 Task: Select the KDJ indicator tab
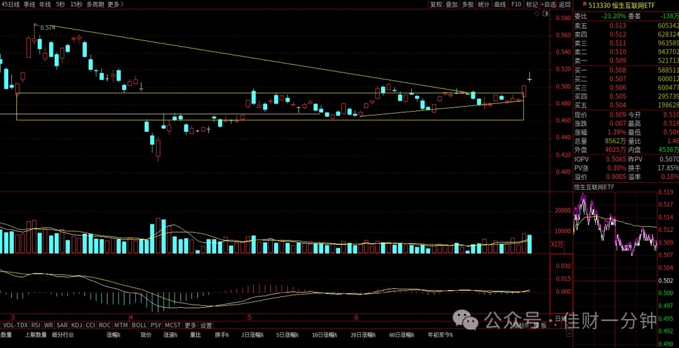pos(76,325)
